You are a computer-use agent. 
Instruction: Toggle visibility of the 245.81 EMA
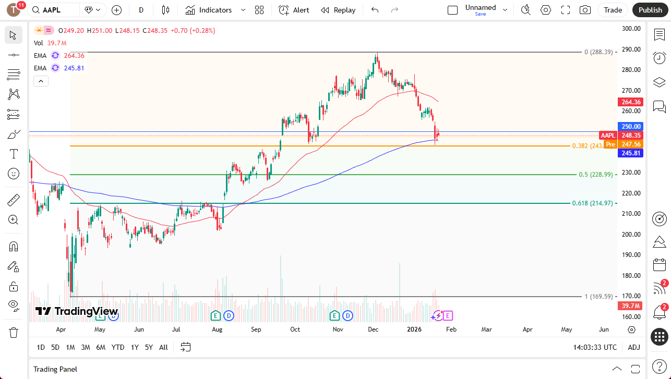[x=55, y=68]
